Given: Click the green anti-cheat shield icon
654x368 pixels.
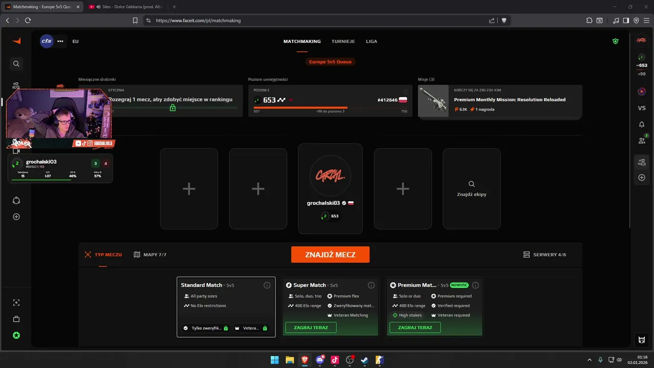Looking at the screenshot, I should point(616,41).
